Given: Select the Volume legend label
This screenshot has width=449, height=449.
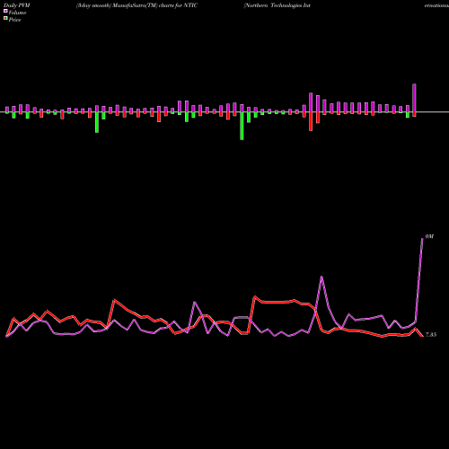Looking at the screenshot, I should [17, 13].
